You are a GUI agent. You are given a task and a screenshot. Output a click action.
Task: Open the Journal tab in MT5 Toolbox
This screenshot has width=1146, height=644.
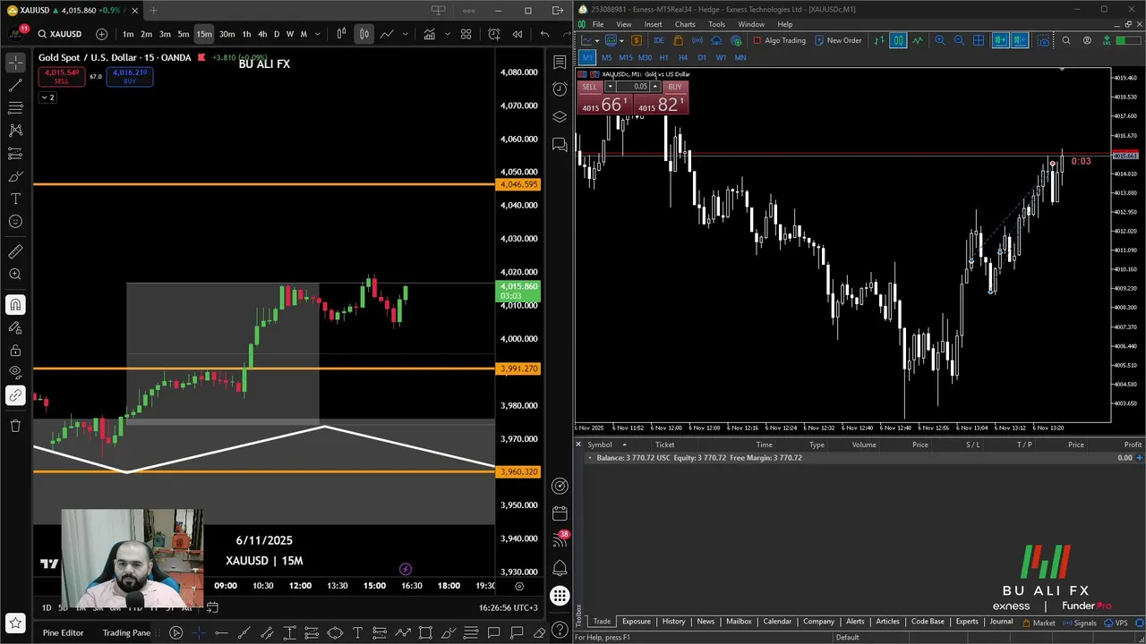[x=1001, y=622]
